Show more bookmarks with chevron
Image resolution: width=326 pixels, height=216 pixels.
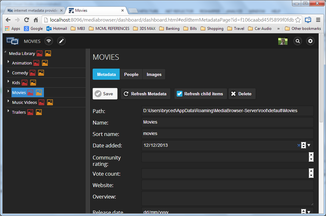(x=278, y=29)
